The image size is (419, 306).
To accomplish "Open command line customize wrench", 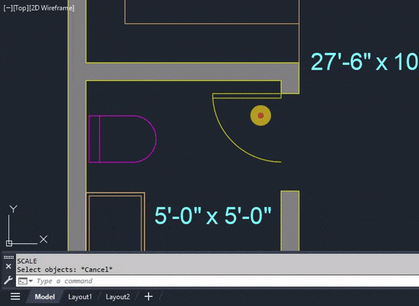I will (x=8, y=280).
